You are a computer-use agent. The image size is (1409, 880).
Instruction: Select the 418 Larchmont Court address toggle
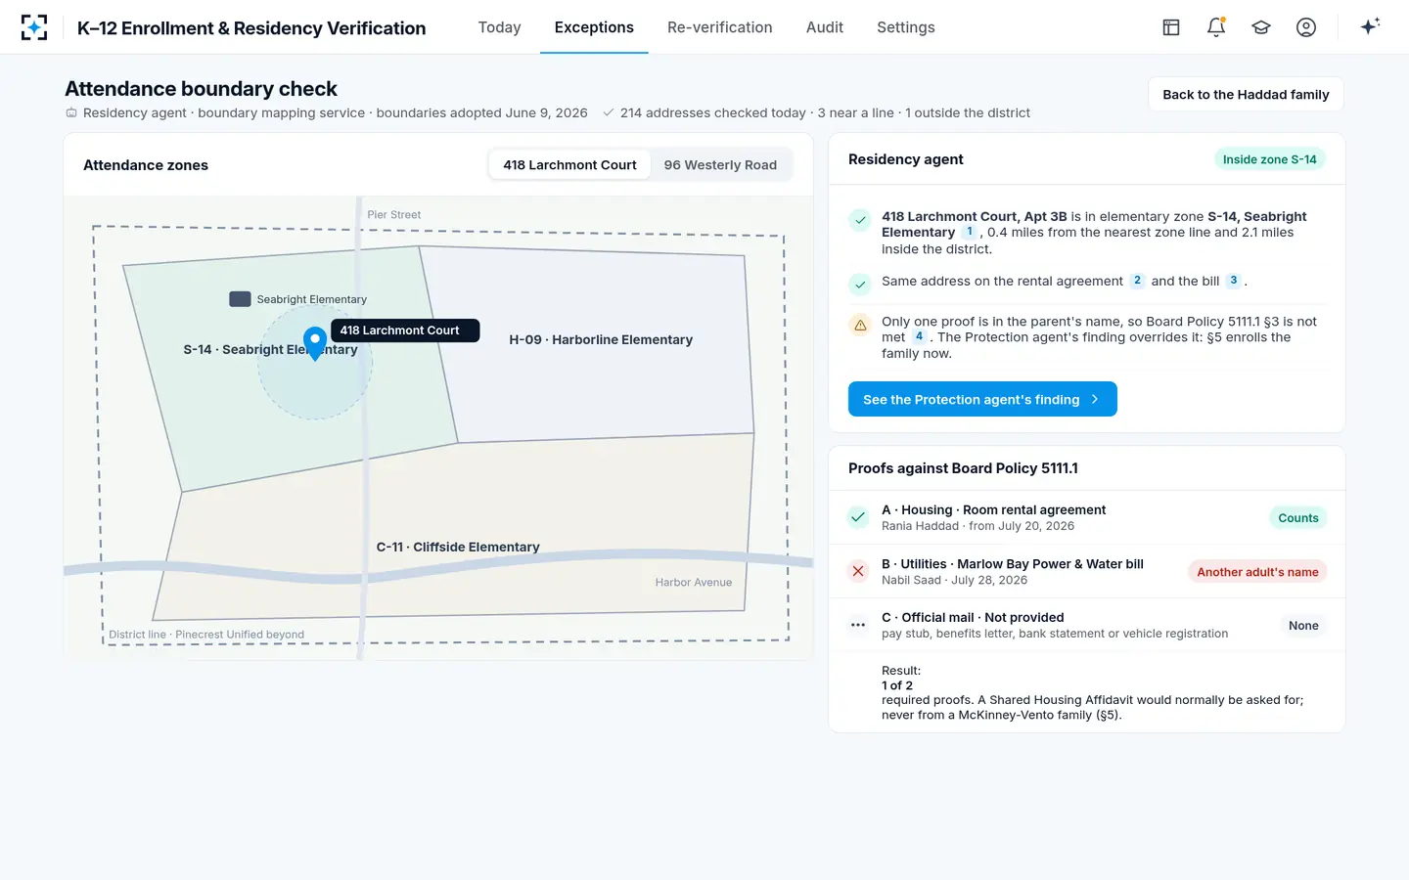[569, 165]
